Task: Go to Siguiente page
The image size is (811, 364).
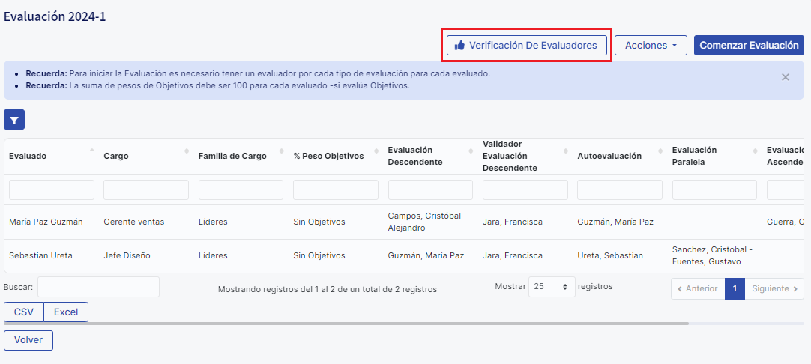Action: click(774, 288)
